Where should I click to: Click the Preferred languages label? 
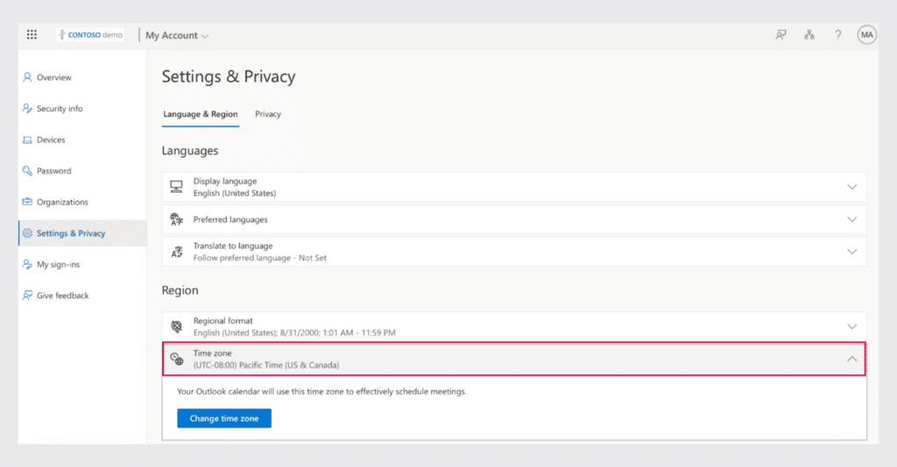click(230, 219)
